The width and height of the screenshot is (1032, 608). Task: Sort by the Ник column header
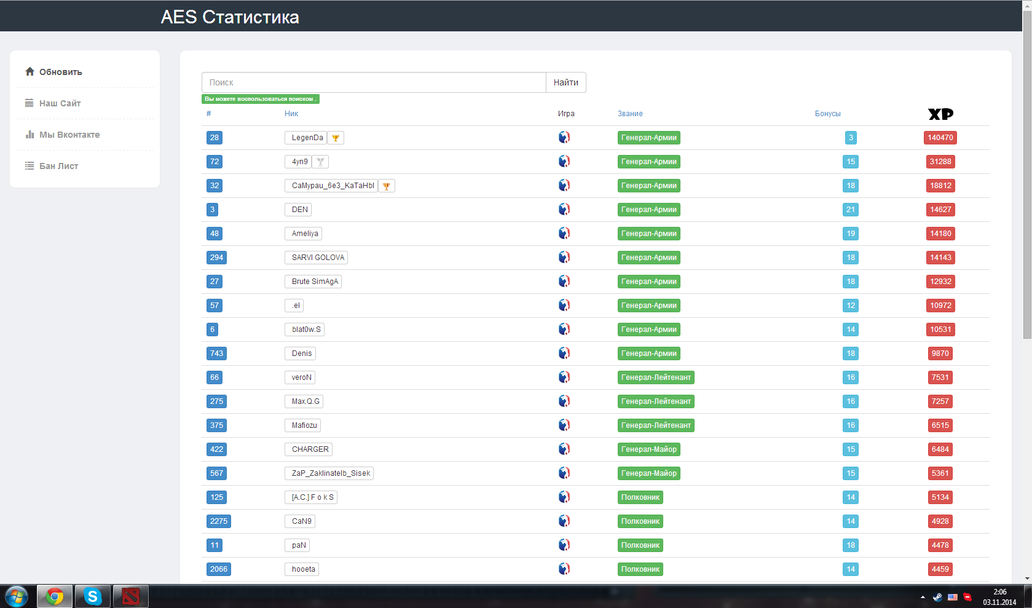click(291, 114)
